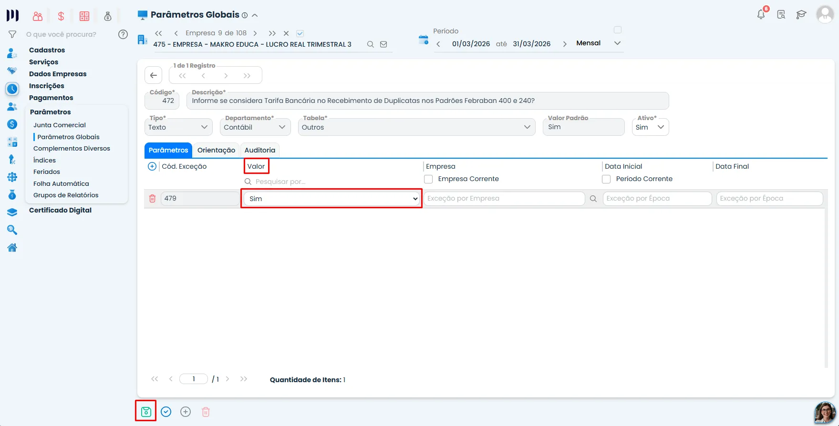Viewport: 839px width, 426px height.
Task: Toggle the checked box next to company navigation
Action: pos(300,33)
